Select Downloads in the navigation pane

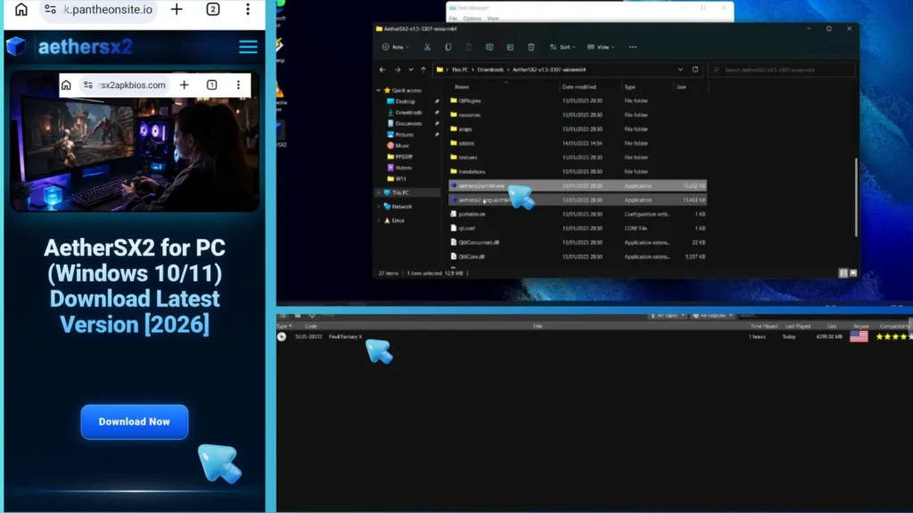click(x=408, y=112)
